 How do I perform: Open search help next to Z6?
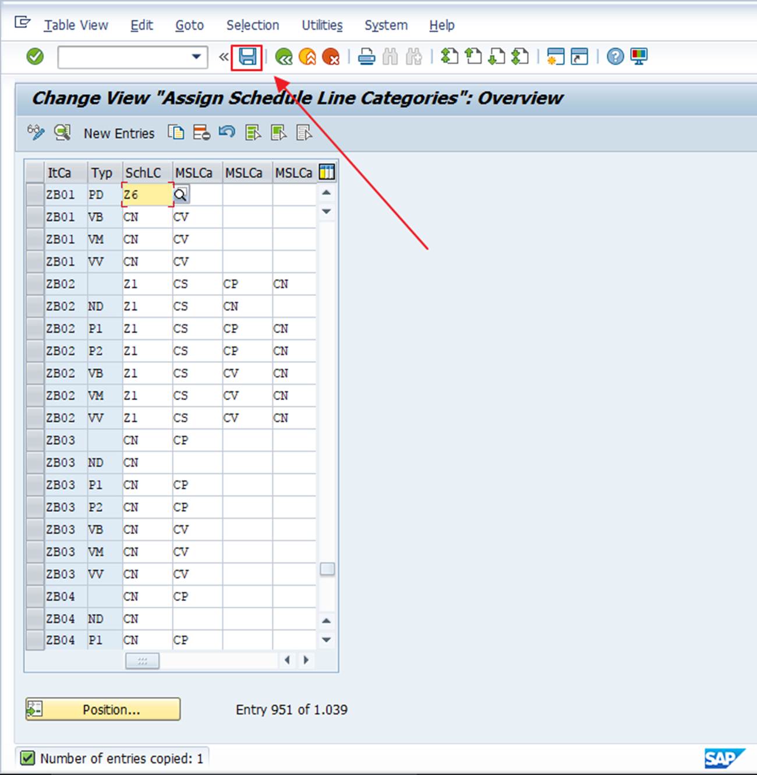coord(181,194)
